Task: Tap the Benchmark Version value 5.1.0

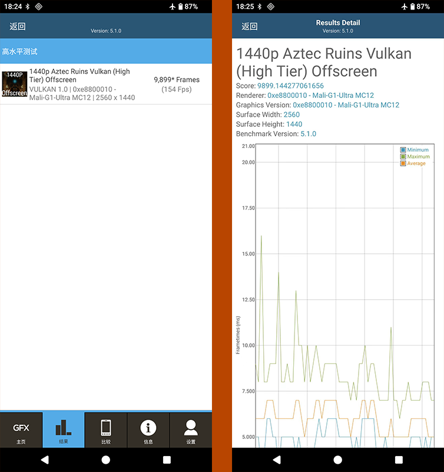Action: click(x=308, y=134)
